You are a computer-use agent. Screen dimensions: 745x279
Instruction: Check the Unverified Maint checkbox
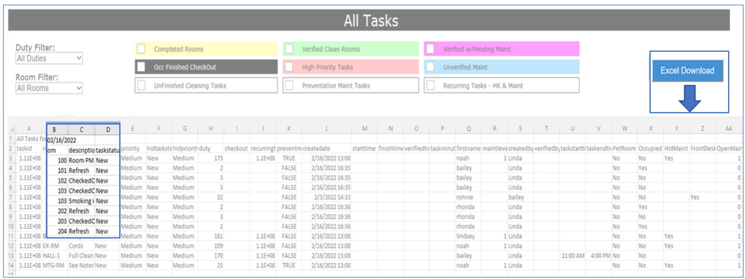tap(431, 67)
